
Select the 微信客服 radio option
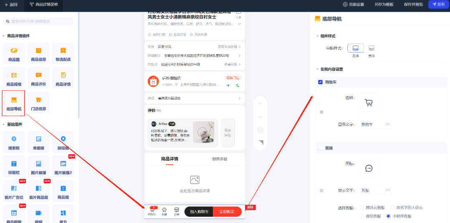[362, 216]
